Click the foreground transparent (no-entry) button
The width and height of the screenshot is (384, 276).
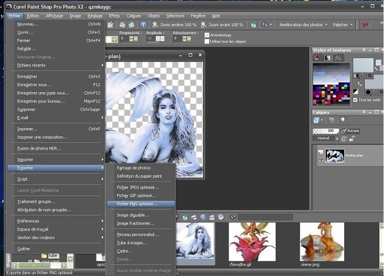[x=370, y=76]
